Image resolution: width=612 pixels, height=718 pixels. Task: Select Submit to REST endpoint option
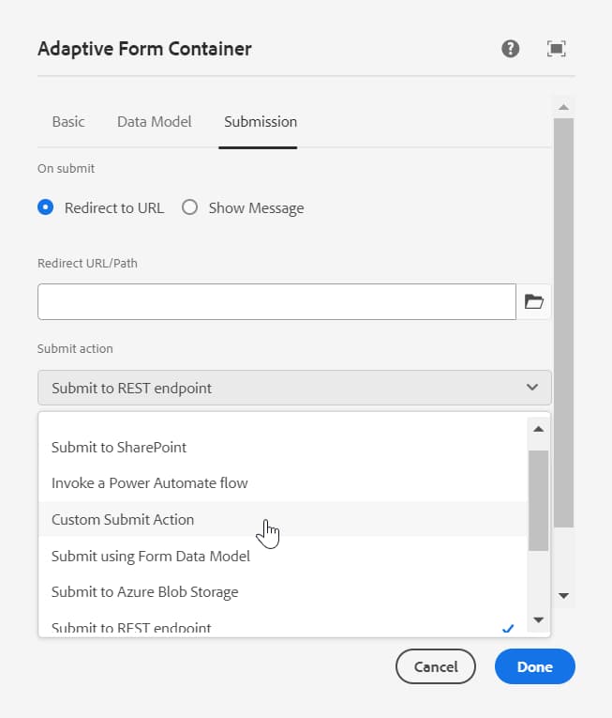pyautogui.click(x=131, y=627)
